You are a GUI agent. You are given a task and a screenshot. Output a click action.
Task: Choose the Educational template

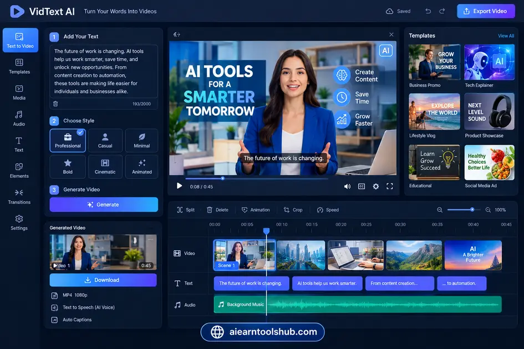[x=434, y=163]
